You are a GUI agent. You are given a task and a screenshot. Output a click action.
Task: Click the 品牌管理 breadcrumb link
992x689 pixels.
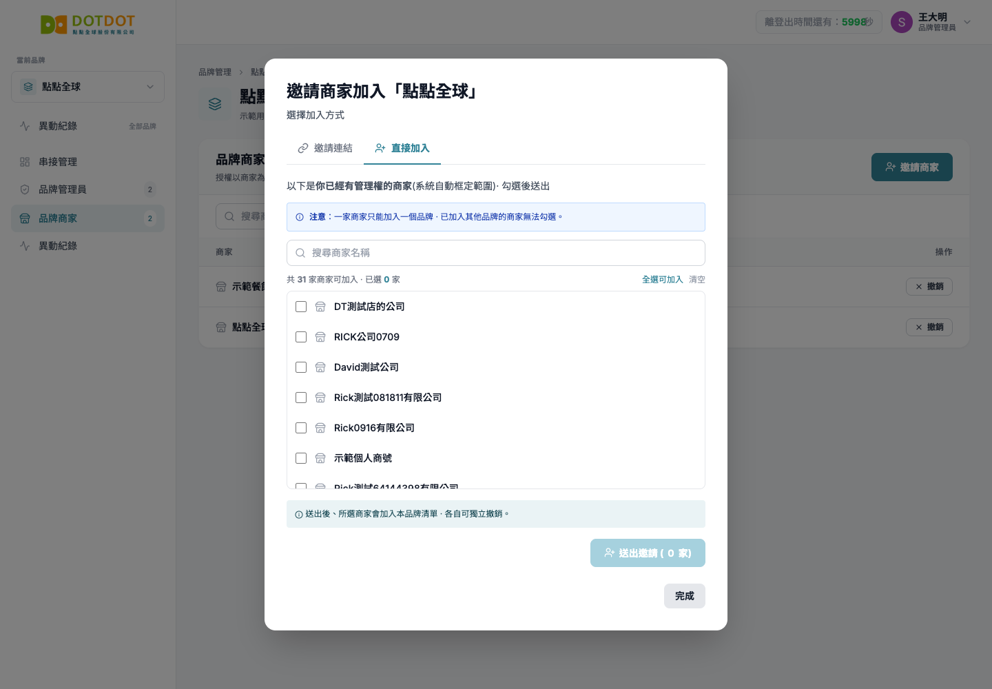click(x=215, y=72)
